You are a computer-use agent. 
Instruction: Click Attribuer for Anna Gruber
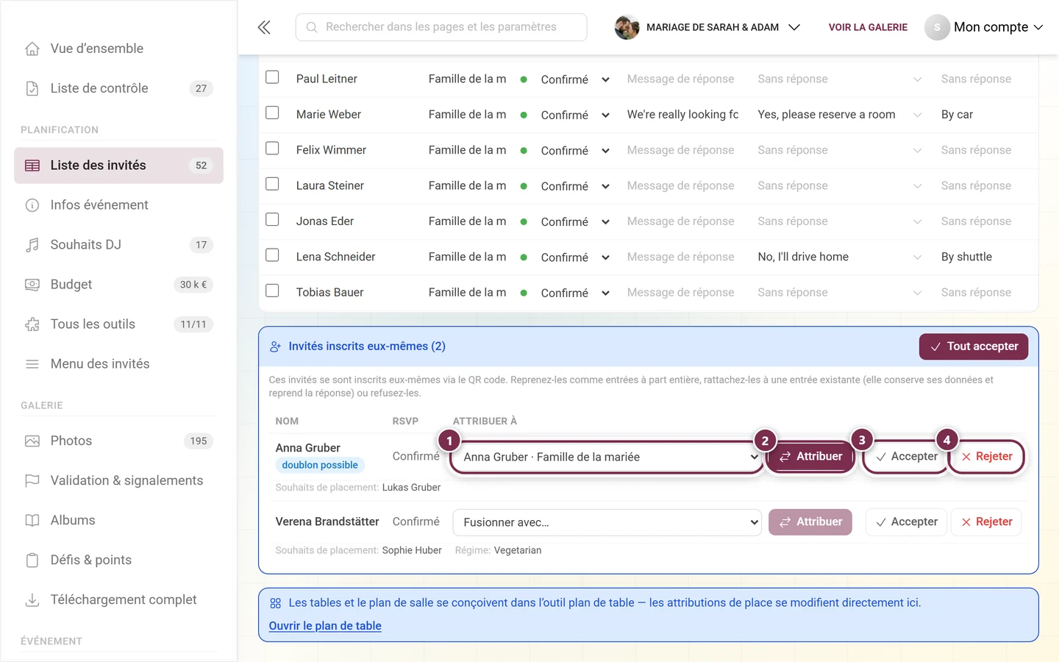[810, 457]
